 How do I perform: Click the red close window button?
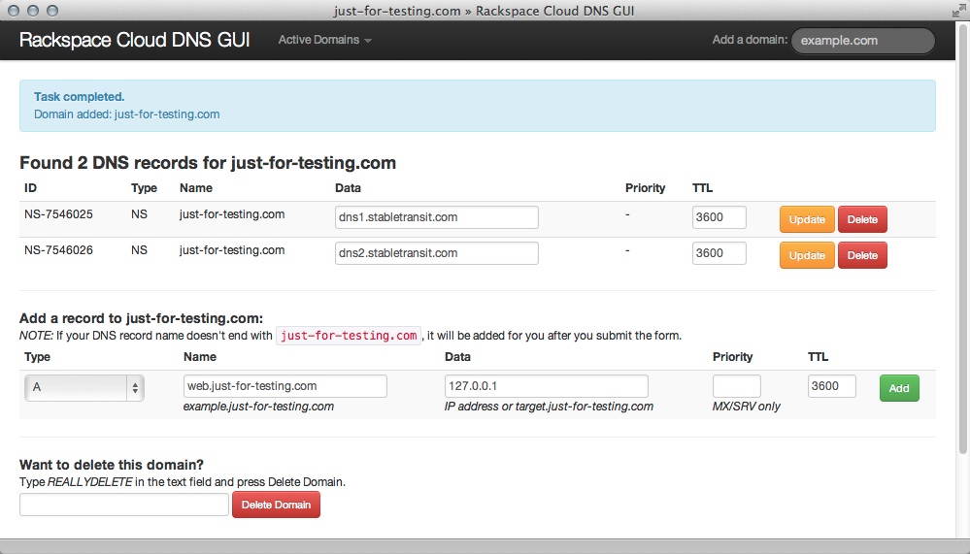14,11
